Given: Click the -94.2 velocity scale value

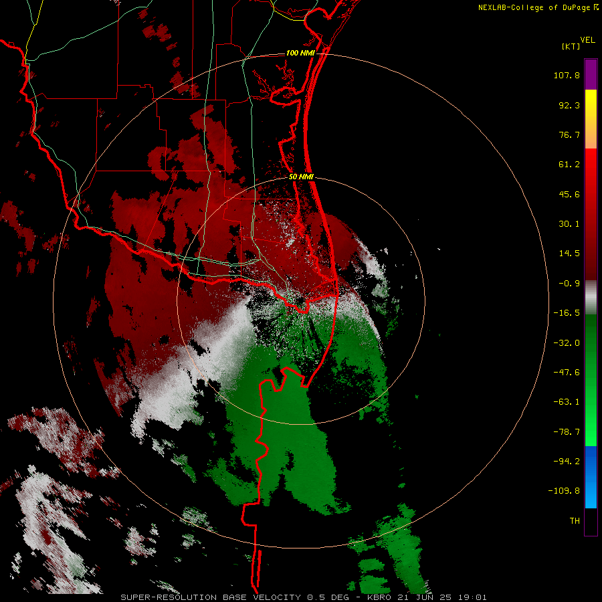Looking at the screenshot, I should click(567, 461).
